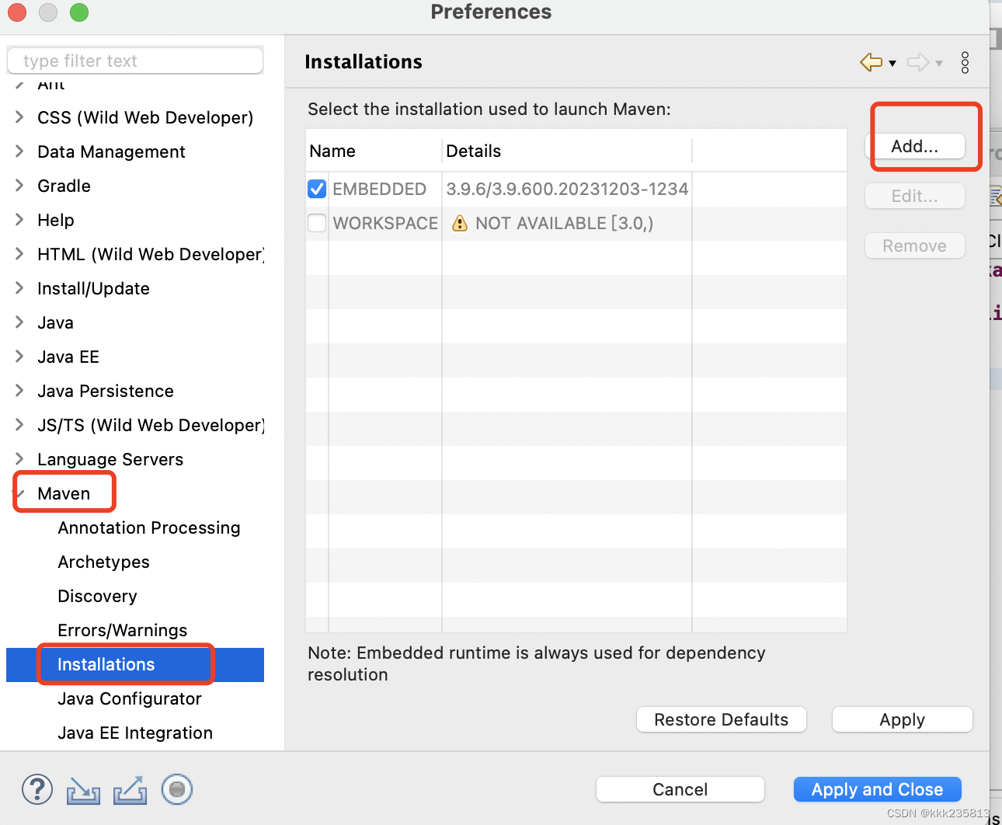
Task: Click the import preferences icon
Action: [x=82, y=789]
